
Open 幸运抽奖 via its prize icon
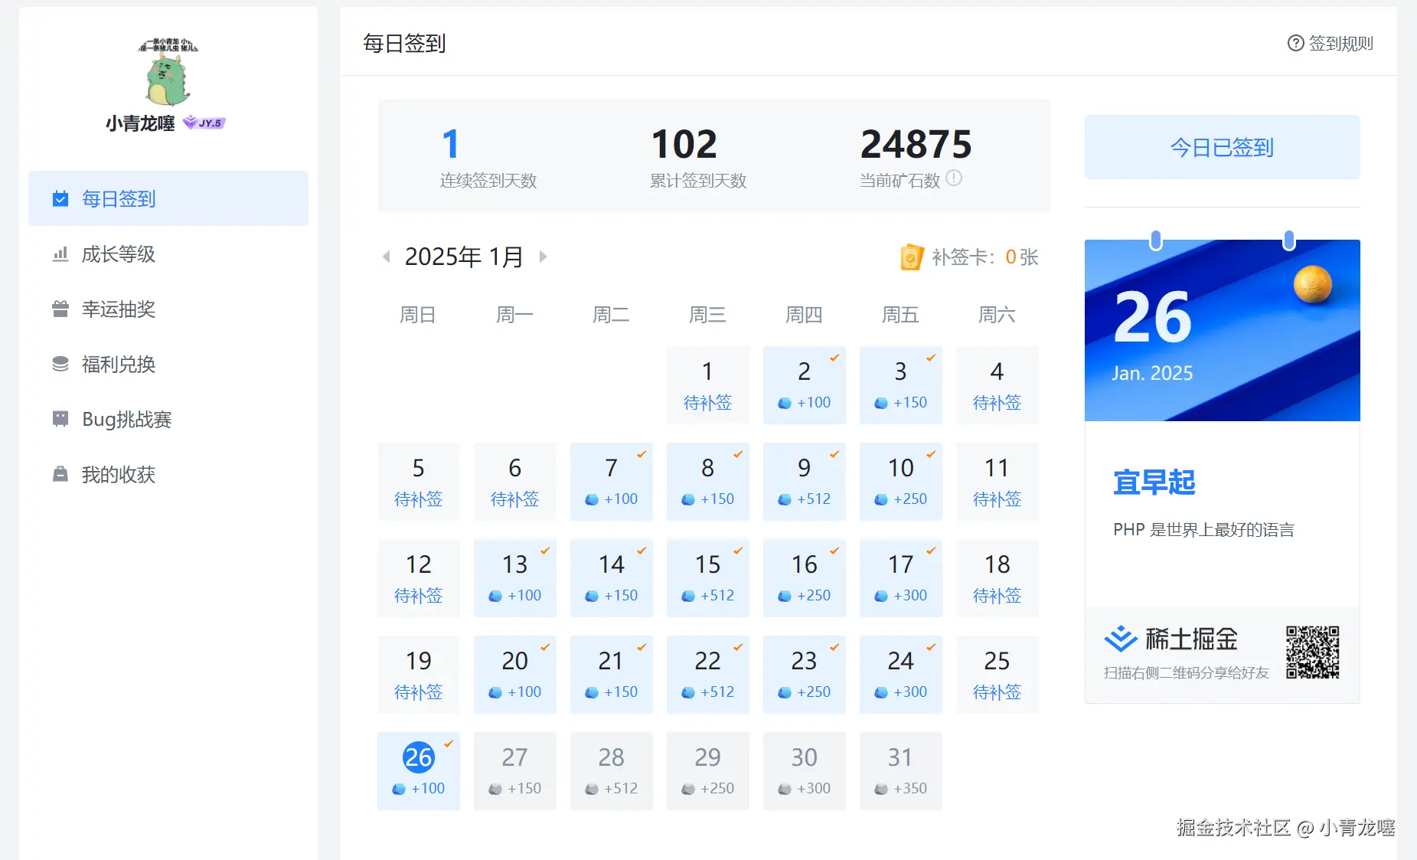[60, 309]
